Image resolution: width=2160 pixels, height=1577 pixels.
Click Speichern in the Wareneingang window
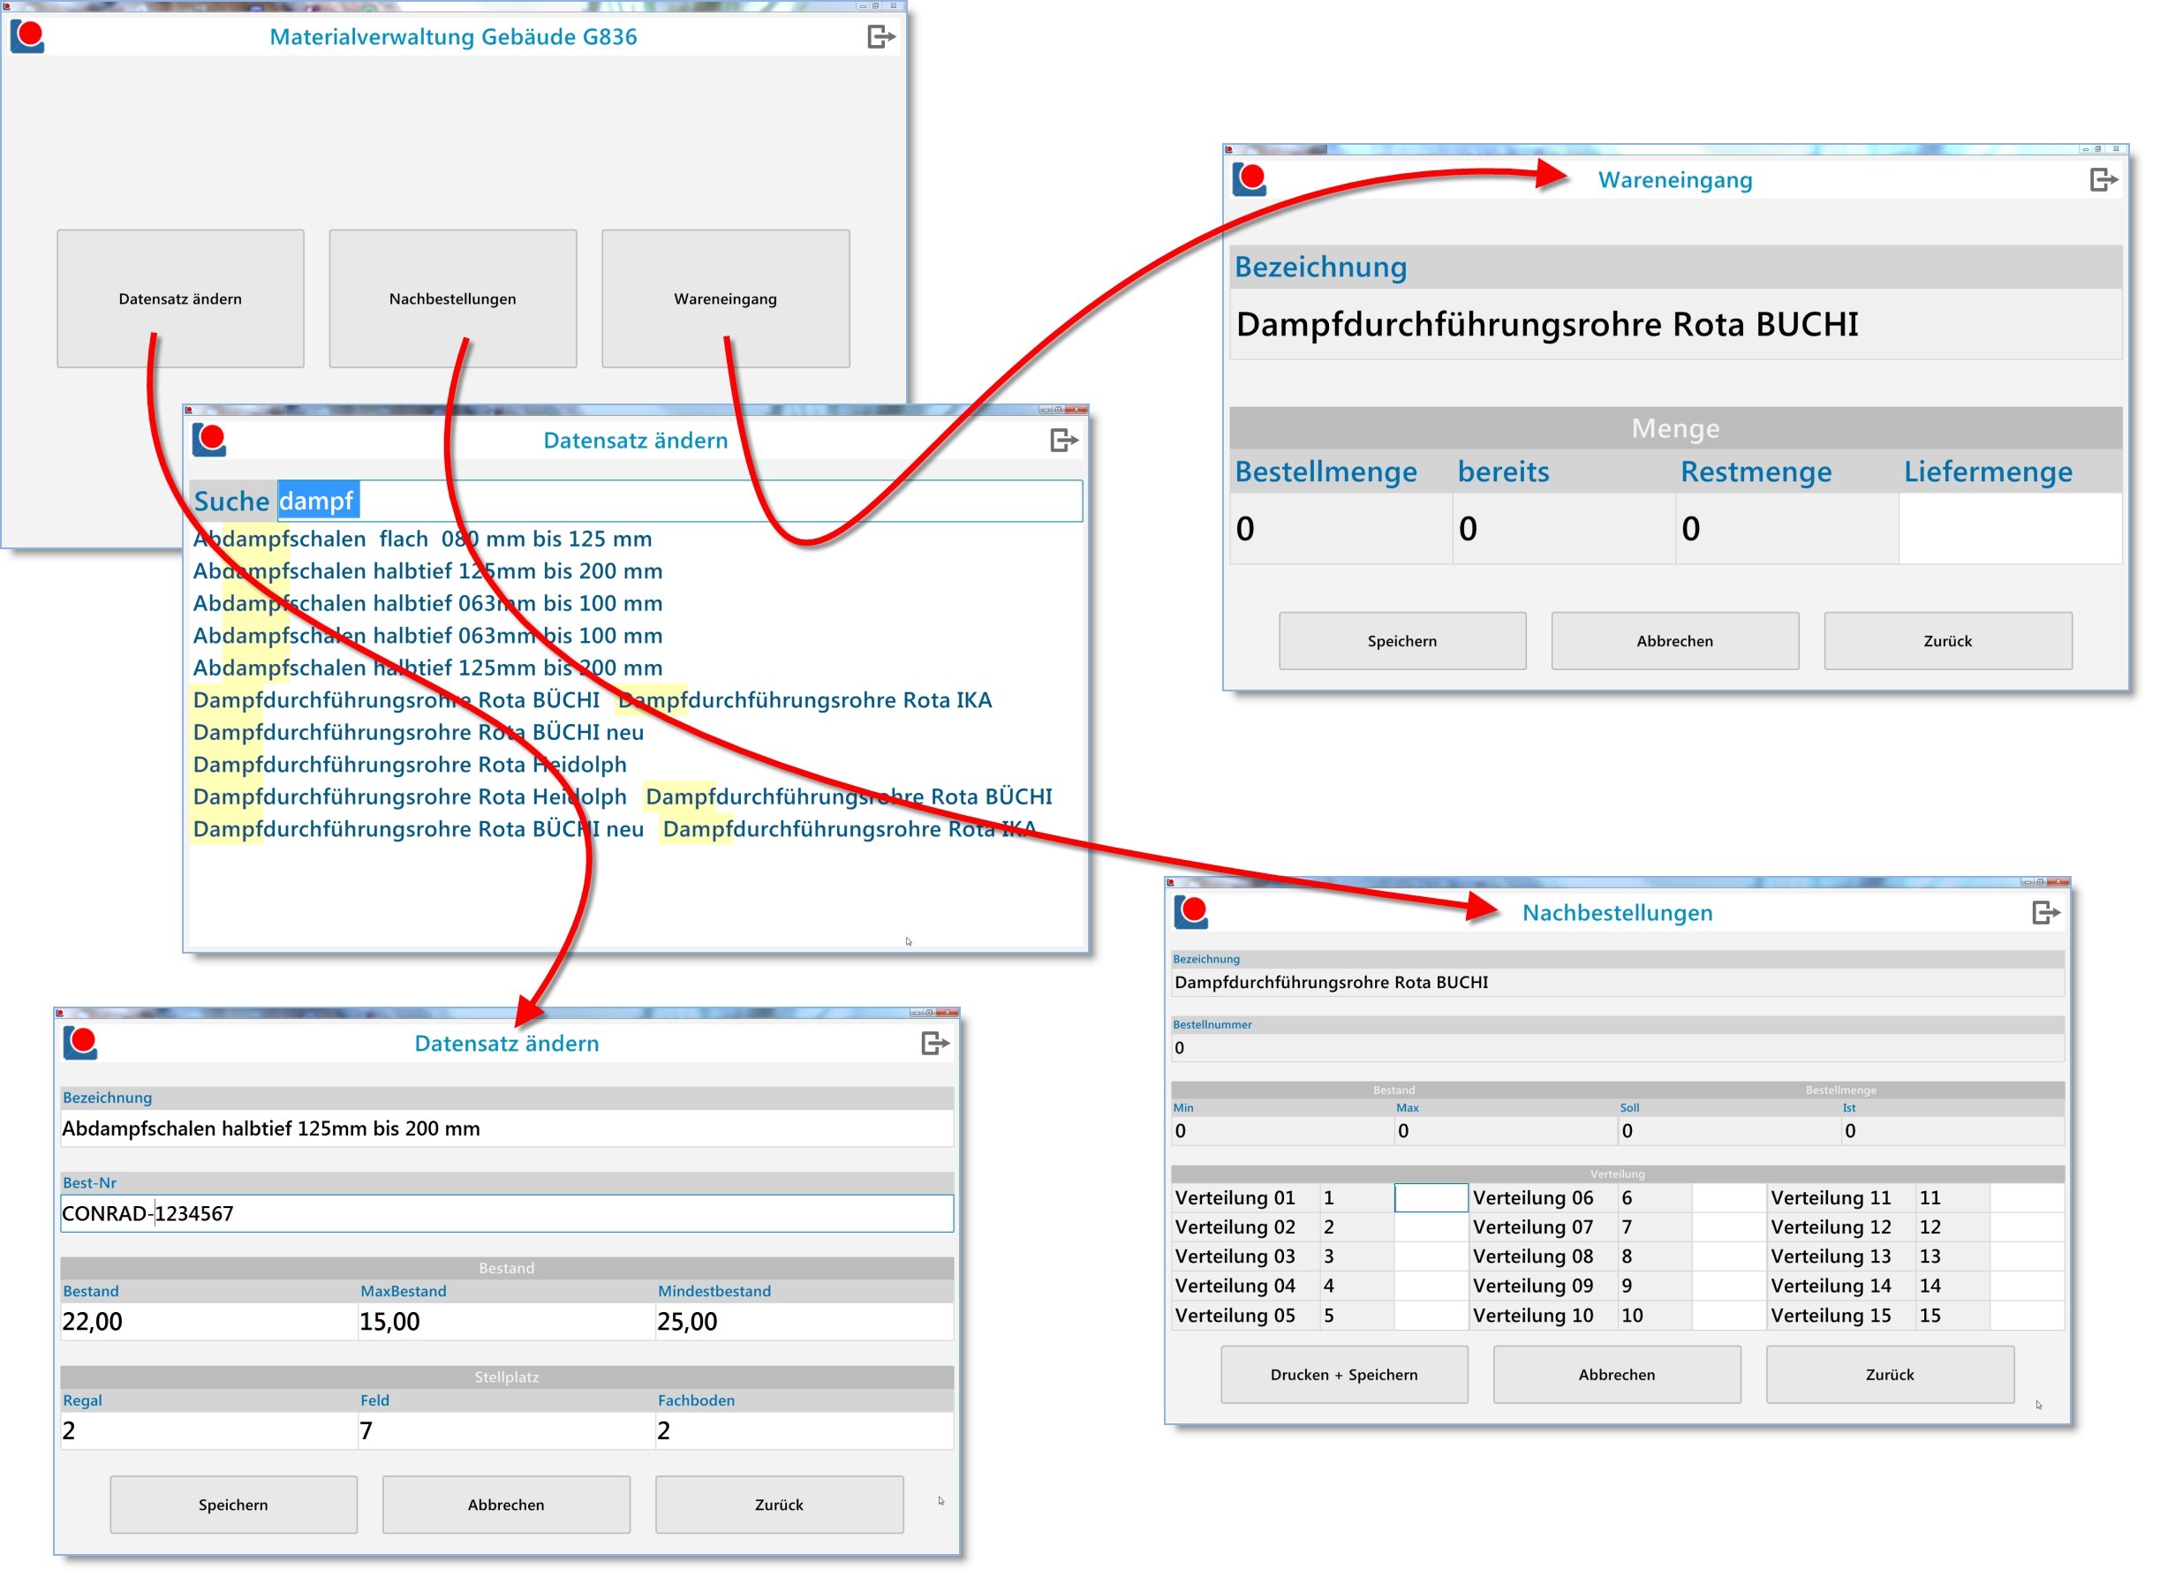[1402, 642]
